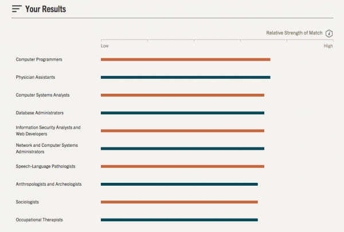The image size is (344, 232).
Task: Click the Your Results heading
Action: [x=45, y=9]
